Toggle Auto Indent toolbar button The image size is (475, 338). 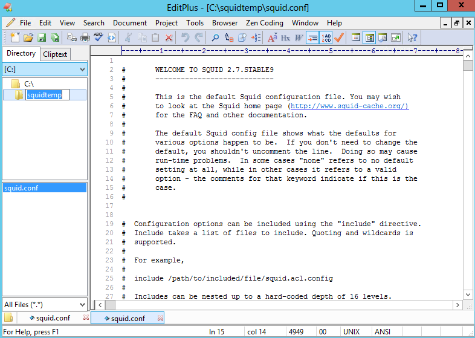tap(312, 37)
